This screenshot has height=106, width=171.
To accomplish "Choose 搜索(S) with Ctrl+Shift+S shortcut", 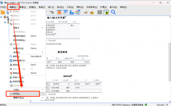I will click(x=27, y=56).
